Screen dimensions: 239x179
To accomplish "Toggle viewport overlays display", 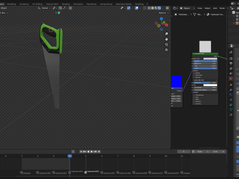I will 136,8.
